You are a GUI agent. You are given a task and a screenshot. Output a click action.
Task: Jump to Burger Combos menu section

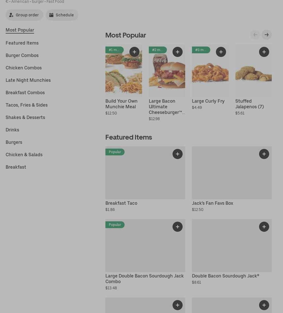[22, 55]
